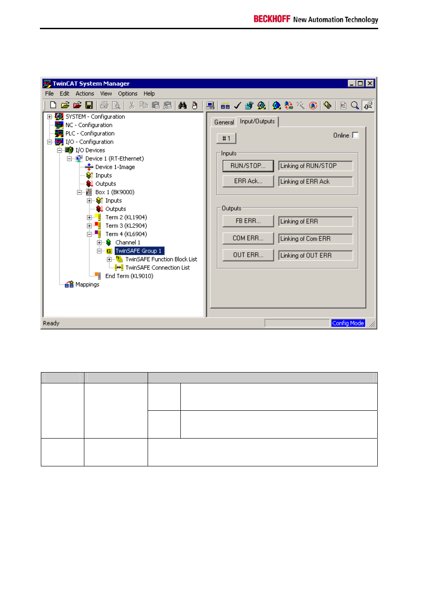Open the Actions menu
The width and height of the screenshot is (428, 606).
click(85, 93)
